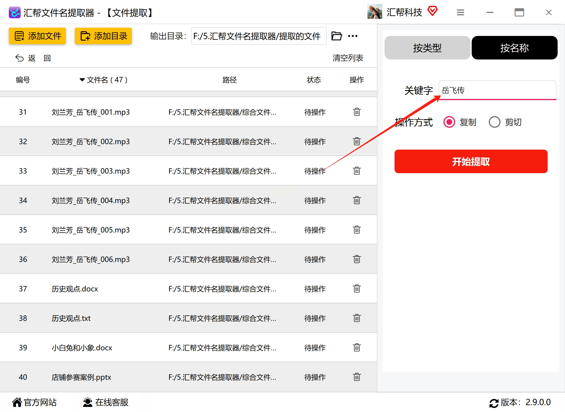Click the version refresh icon
The width and height of the screenshot is (565, 412).
point(494,403)
